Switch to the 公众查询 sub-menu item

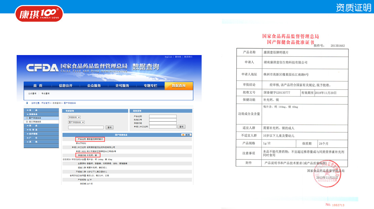pos(32,93)
